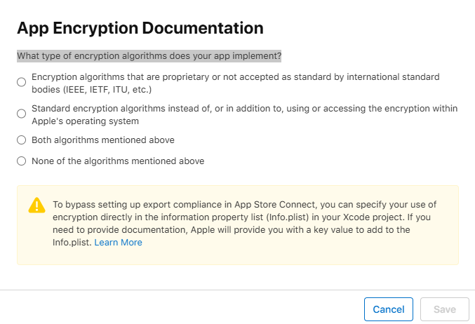Click the disabled Save button
This screenshot has width=475, height=324.
click(x=445, y=309)
